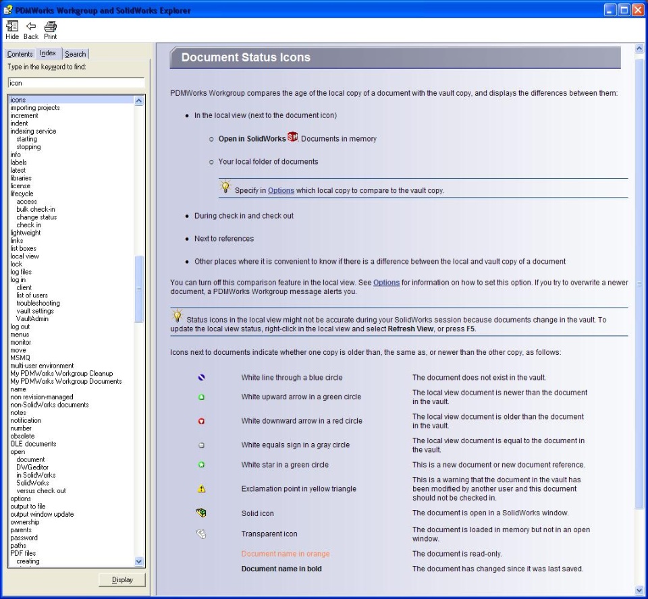Select 'password' index entry
The height and width of the screenshot is (599, 648).
(x=24, y=538)
